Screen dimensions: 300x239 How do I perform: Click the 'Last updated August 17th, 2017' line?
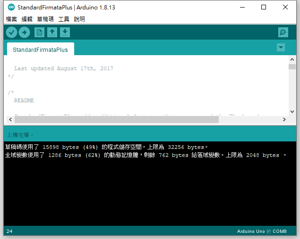(x=64, y=68)
